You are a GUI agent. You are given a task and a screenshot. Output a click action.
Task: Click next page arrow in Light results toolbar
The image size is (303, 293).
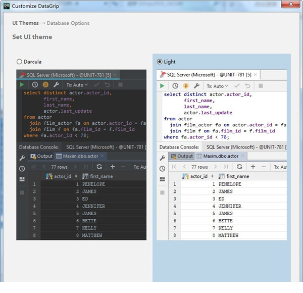coord(216,167)
